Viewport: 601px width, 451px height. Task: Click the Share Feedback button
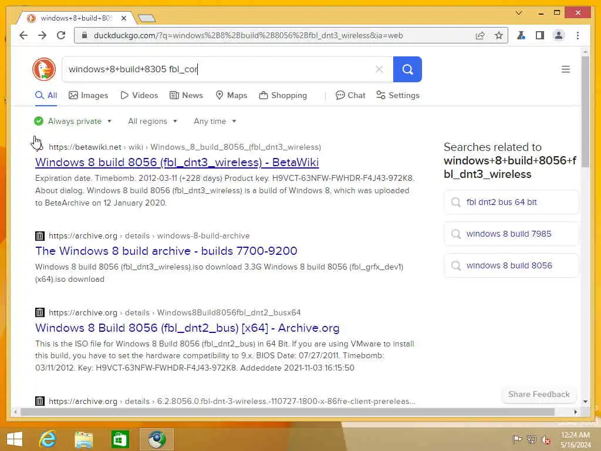click(539, 395)
